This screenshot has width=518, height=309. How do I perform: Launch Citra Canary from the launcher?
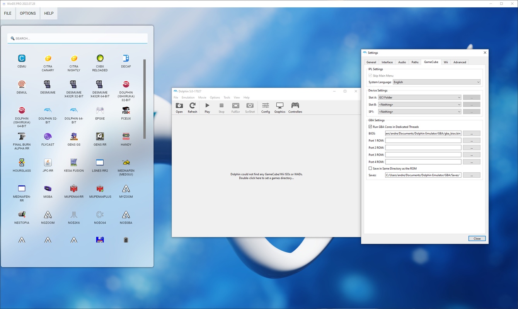(x=48, y=59)
